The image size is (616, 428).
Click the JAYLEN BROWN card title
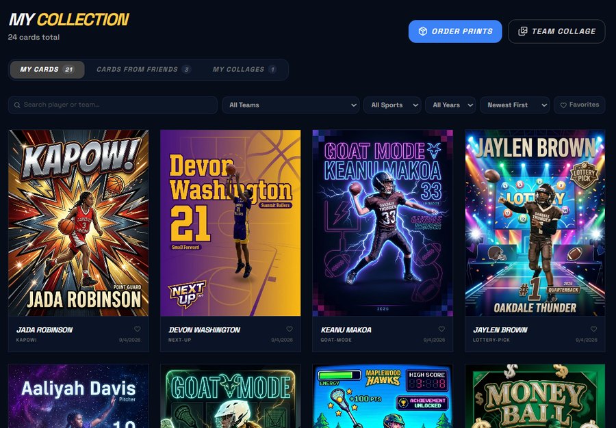[x=500, y=330]
